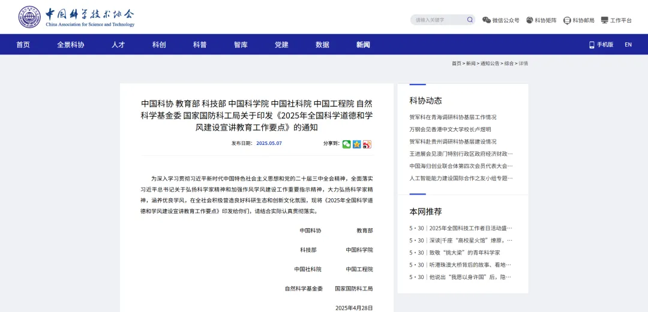Select 全景科协 in the navigation bar
Screen dimensions: 648x312
(71, 45)
